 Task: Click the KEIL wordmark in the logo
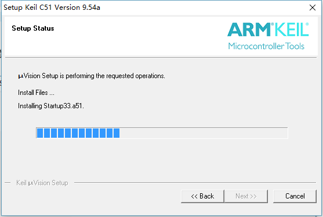(292, 30)
